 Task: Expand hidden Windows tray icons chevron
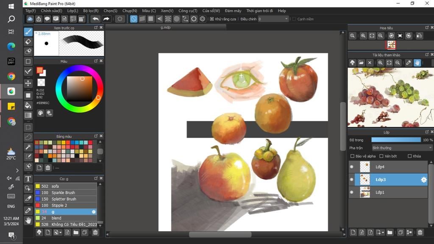(17, 170)
